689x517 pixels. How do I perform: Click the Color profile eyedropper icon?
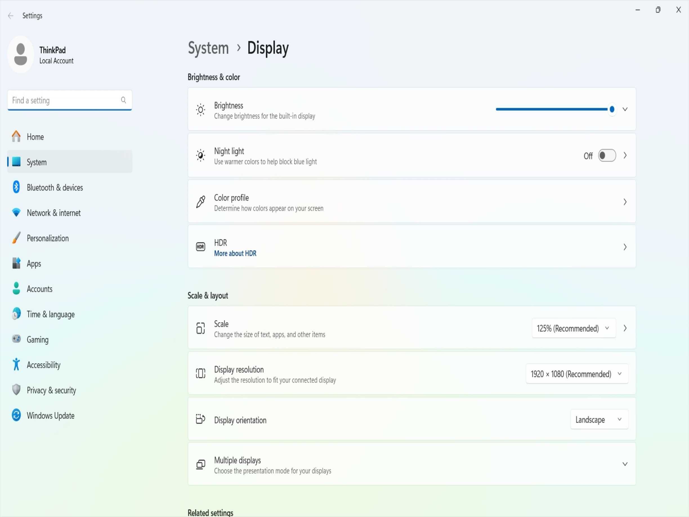[201, 202]
